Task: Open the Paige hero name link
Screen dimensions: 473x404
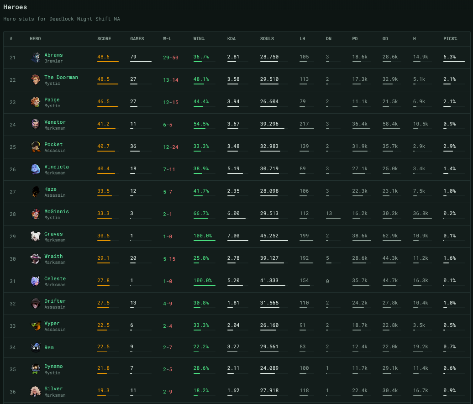Action: [x=52, y=100]
